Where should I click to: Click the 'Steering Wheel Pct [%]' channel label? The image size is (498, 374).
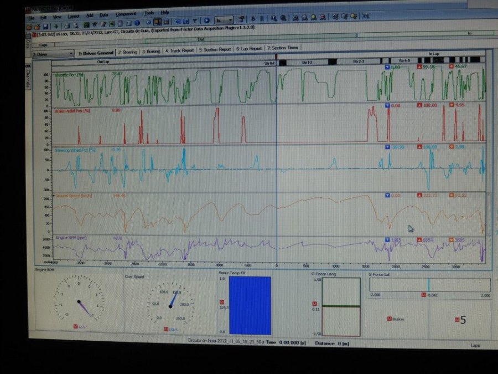tap(75, 150)
